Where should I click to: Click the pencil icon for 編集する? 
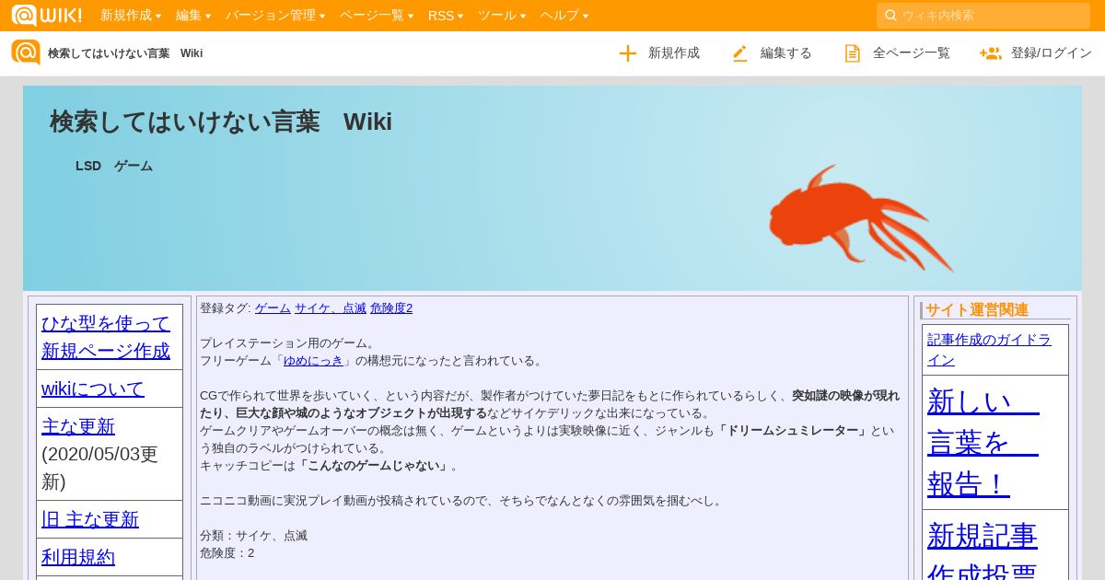[739, 53]
